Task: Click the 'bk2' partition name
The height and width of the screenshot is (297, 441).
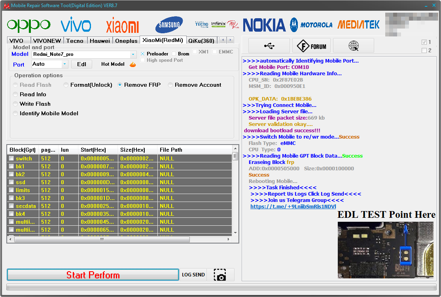Action: pyautogui.click(x=20, y=174)
